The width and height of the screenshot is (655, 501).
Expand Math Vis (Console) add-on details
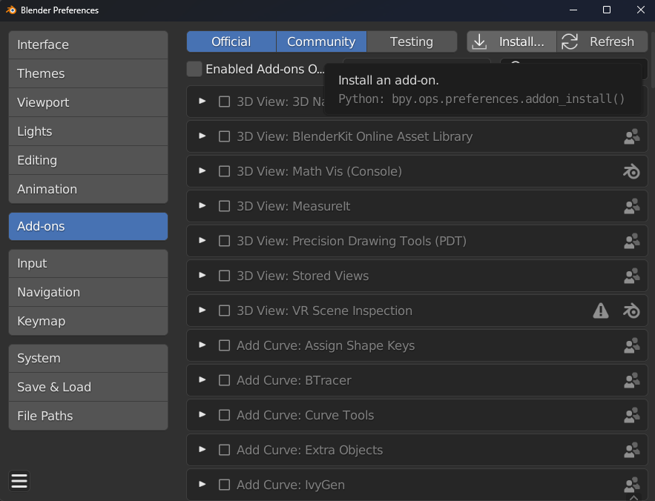[x=203, y=170]
